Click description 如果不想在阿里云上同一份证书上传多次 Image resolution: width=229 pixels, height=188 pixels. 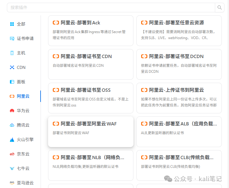pyautogui.click(x=179, y=102)
